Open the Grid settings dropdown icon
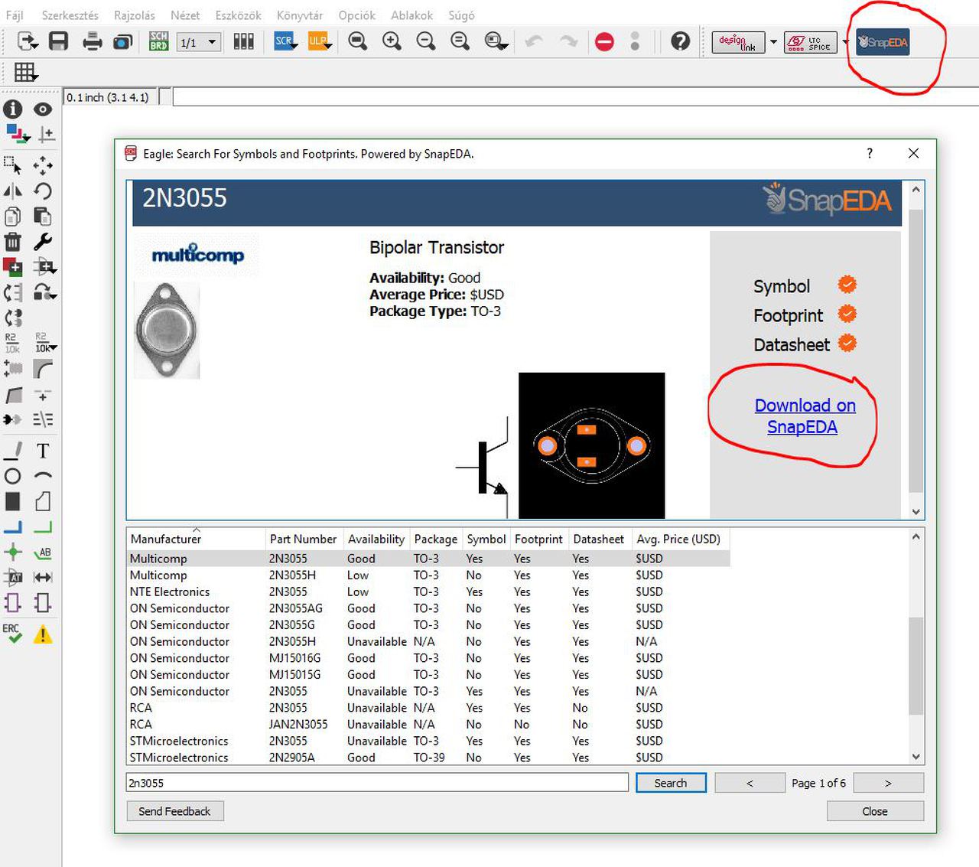This screenshot has width=979, height=867. click(26, 73)
